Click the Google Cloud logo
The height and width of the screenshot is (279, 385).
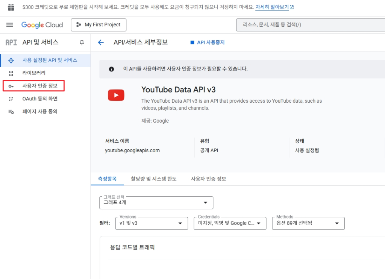[x=42, y=25]
